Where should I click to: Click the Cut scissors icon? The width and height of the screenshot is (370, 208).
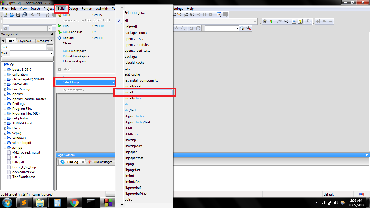tap(47, 15)
